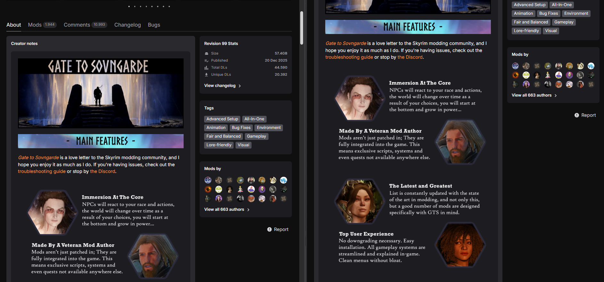The width and height of the screenshot is (604, 282).
Task: Click the Main Features banner on right page
Action: pyautogui.click(x=408, y=27)
